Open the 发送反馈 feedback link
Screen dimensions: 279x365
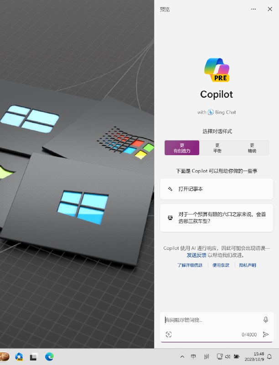(196, 255)
